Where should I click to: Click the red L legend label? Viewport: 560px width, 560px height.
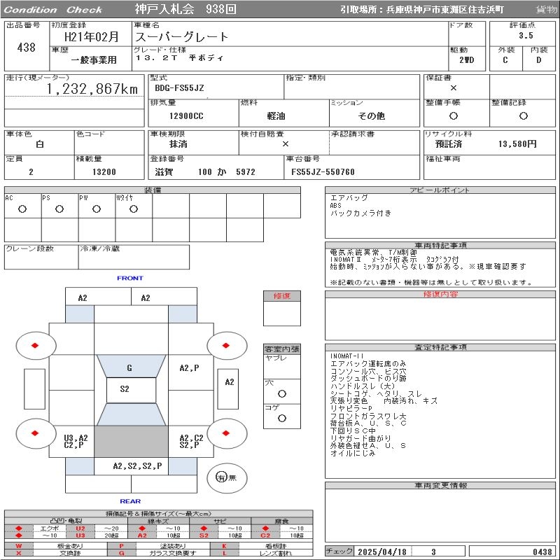point(224,553)
